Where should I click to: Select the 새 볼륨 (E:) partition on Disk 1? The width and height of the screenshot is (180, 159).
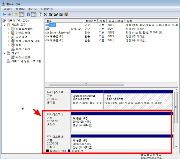point(121,123)
